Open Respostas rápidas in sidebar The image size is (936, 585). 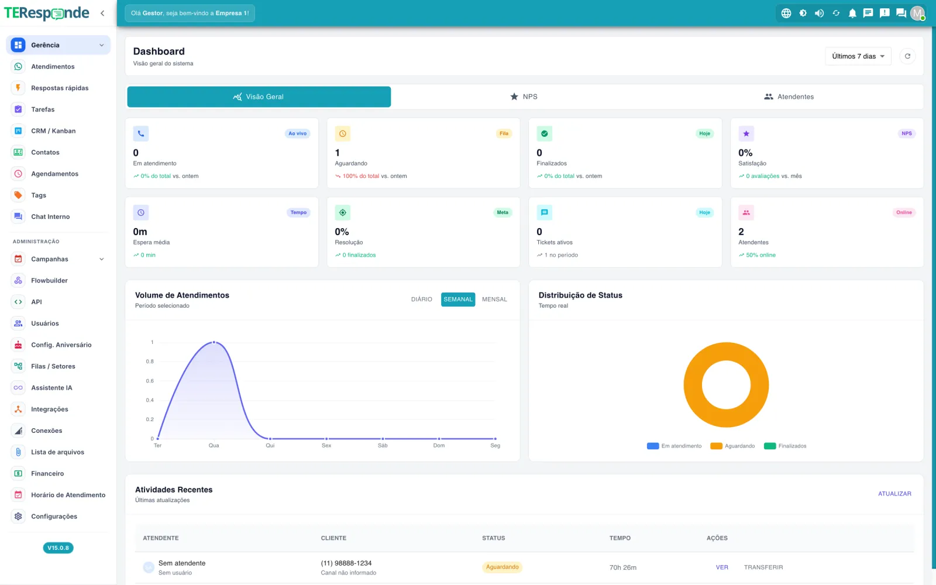point(58,88)
